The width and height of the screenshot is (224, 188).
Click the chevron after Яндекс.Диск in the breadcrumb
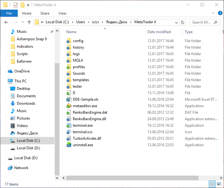(131, 22)
